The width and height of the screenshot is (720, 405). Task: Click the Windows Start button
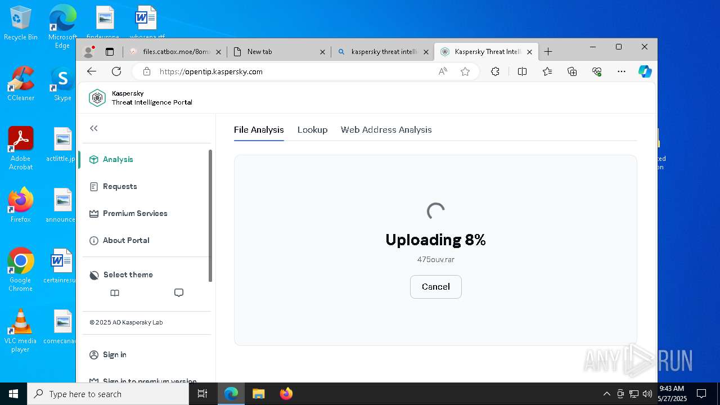pyautogui.click(x=13, y=394)
